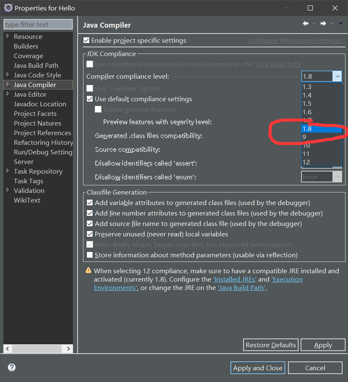This screenshot has width=348, height=382.
Task: Click the right arrow of the tree scrollbar
Action: tap(68, 349)
